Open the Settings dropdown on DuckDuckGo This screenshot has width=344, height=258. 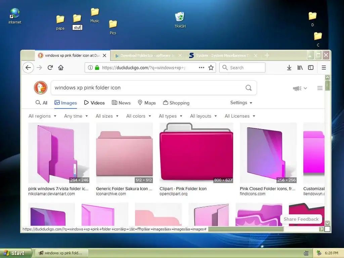241,103
